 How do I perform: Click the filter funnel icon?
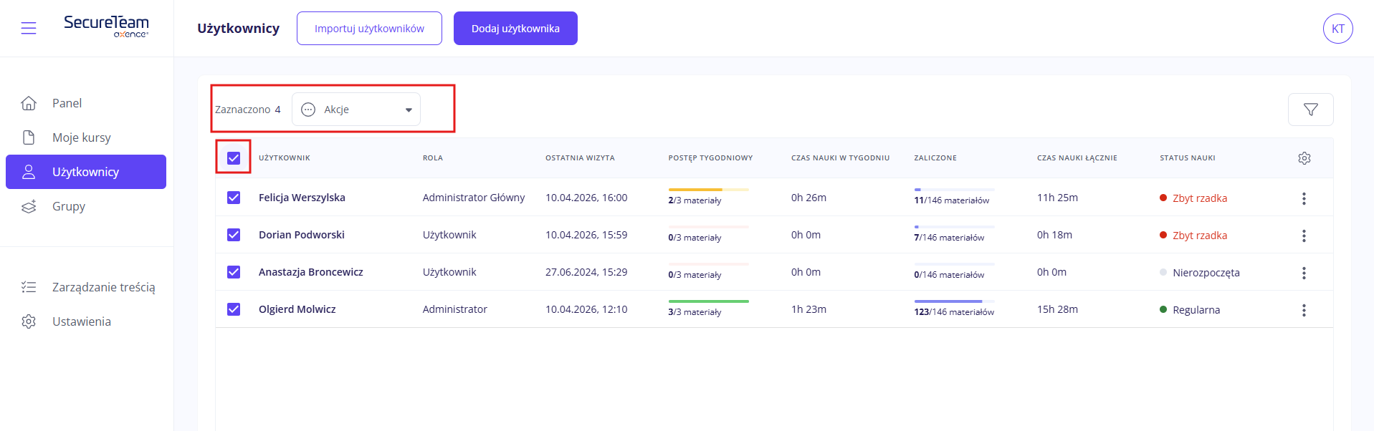1310,110
